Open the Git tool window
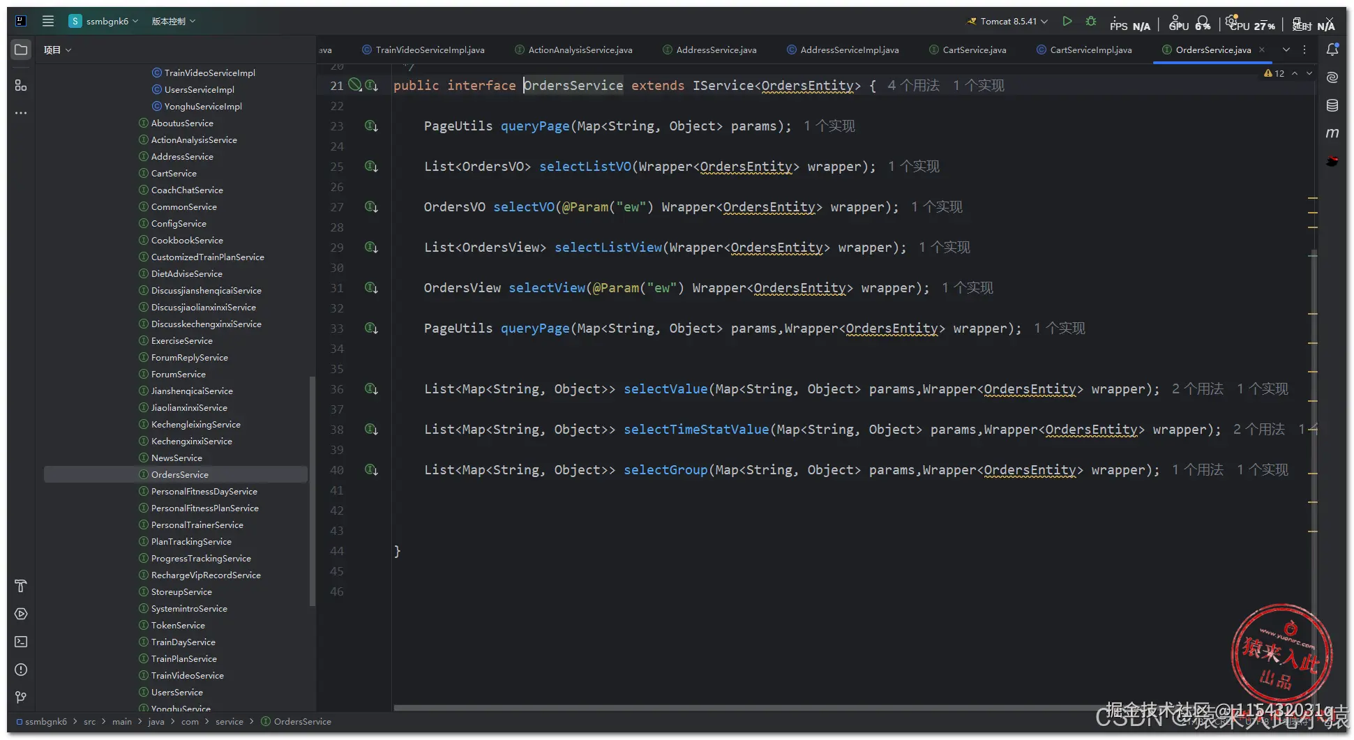This screenshot has height=740, width=1354. point(21,697)
